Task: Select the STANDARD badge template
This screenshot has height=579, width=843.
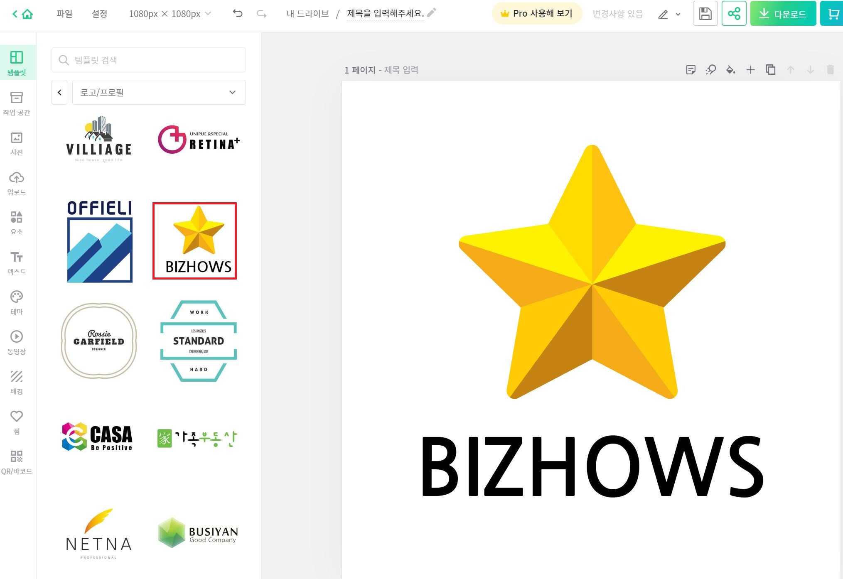Action: tap(199, 341)
